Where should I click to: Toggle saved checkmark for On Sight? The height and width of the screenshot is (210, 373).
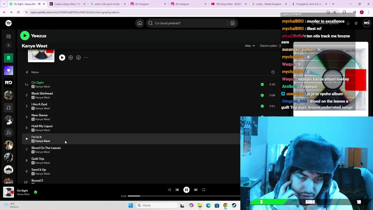click(262, 84)
